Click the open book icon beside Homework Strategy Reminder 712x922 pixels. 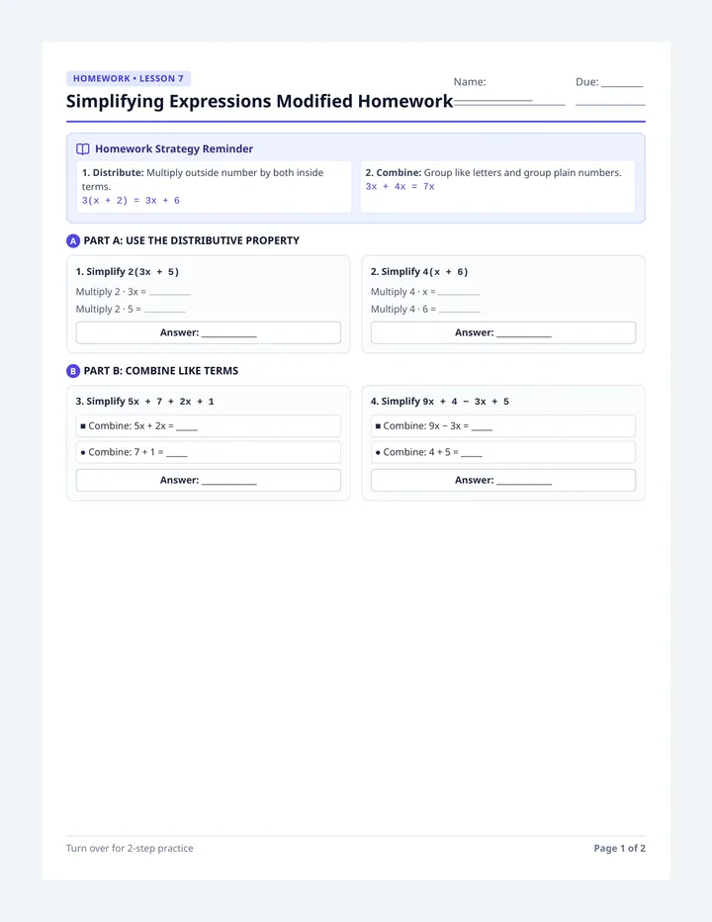pyautogui.click(x=83, y=148)
